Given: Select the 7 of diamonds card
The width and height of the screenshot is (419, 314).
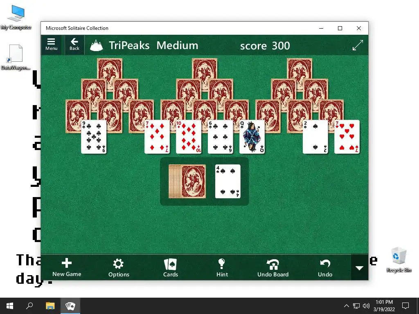Looking at the screenshot, I should pos(157,137).
